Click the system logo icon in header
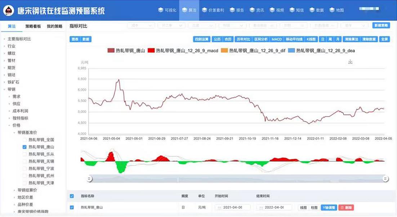 9,10
